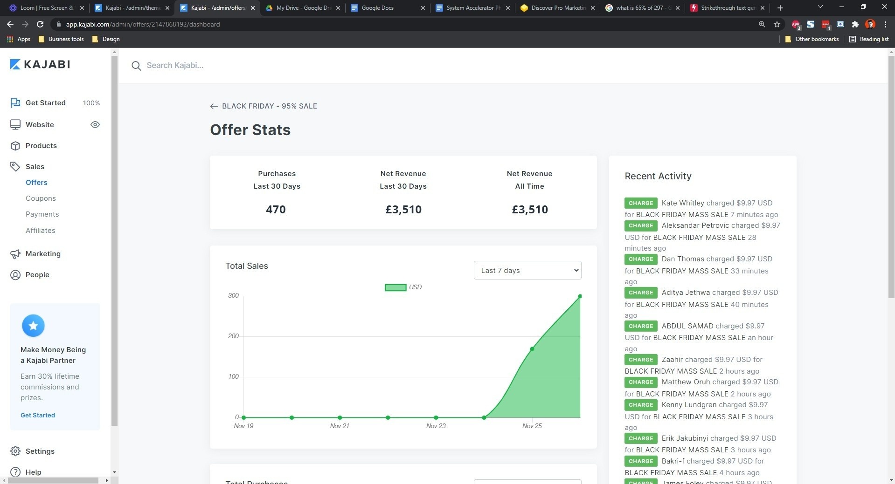Click the zoom magnifier in address bar

coord(762,24)
